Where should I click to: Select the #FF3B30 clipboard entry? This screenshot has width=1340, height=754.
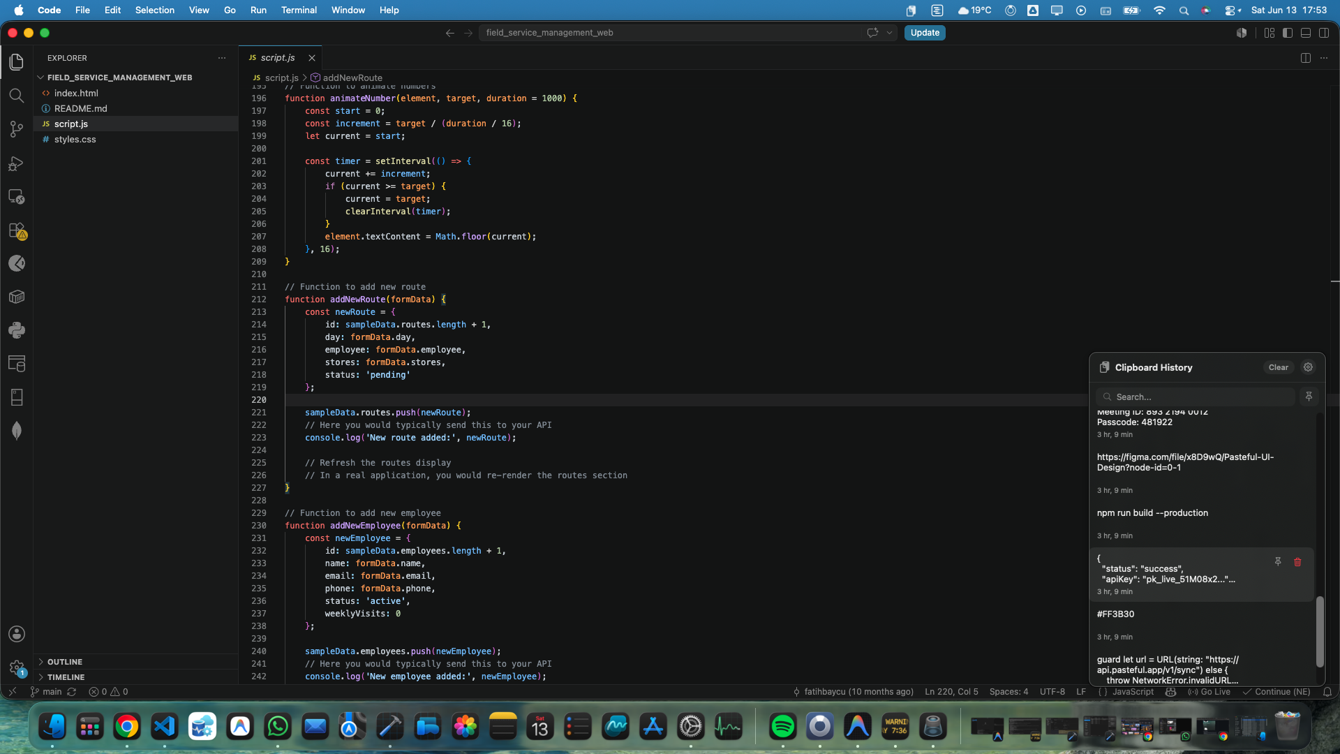coord(1203,624)
